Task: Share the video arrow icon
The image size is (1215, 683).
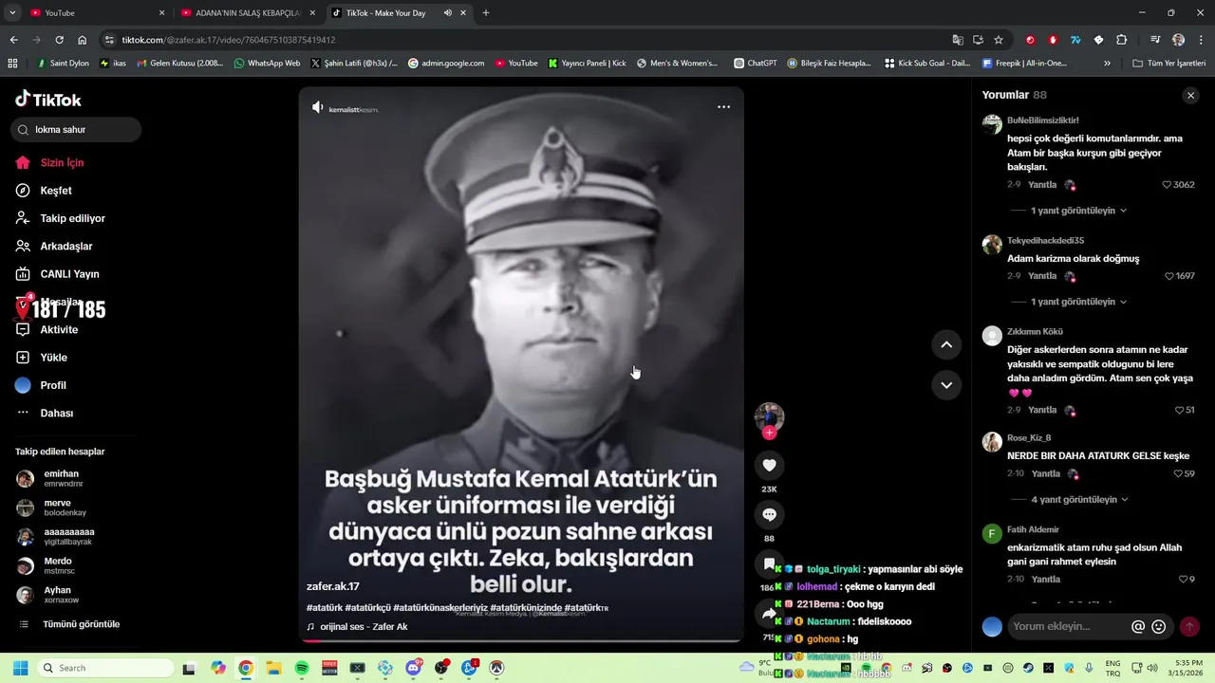Action: (x=769, y=614)
